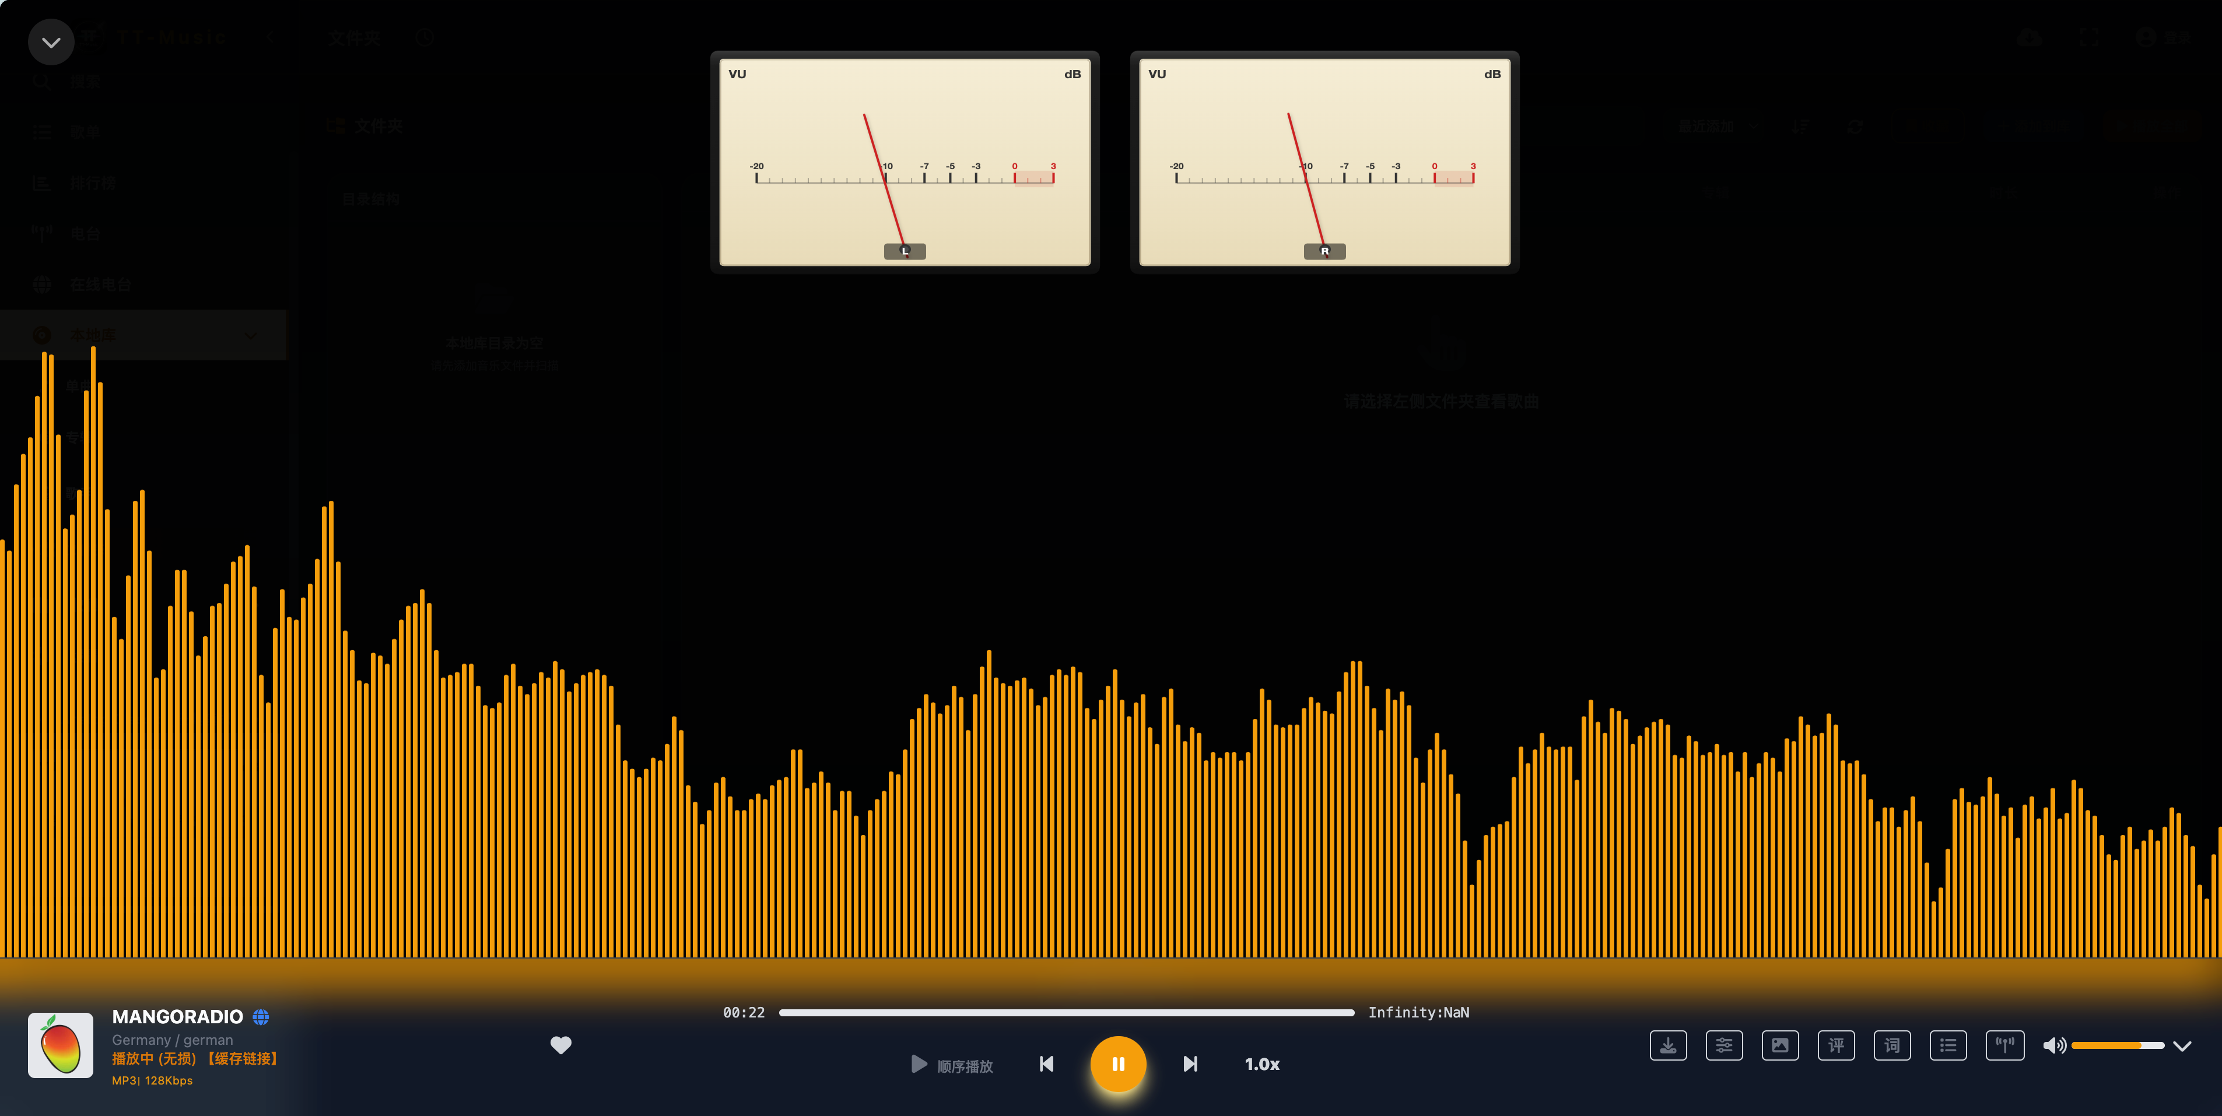
Task: Skip to the next track
Action: (x=1190, y=1064)
